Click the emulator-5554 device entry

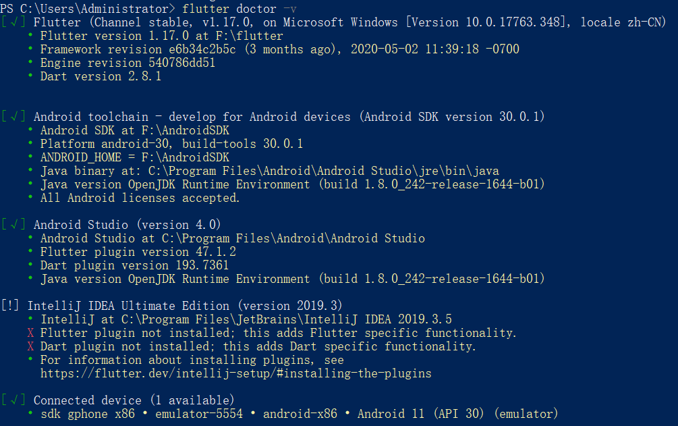198,414
